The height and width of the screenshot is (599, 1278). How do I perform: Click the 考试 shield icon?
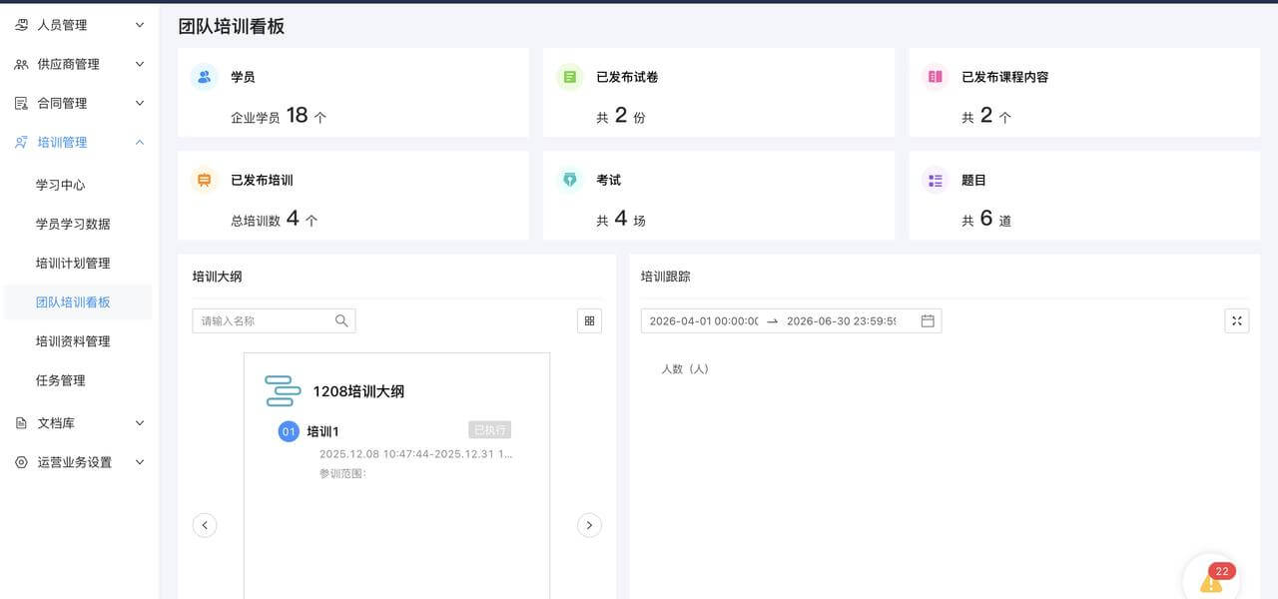[569, 180]
